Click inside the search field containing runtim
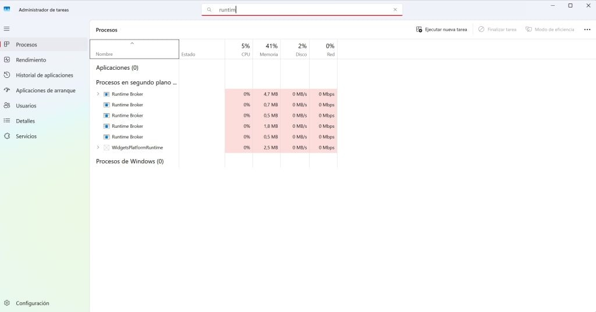Image resolution: width=596 pixels, height=312 pixels. coord(302,10)
